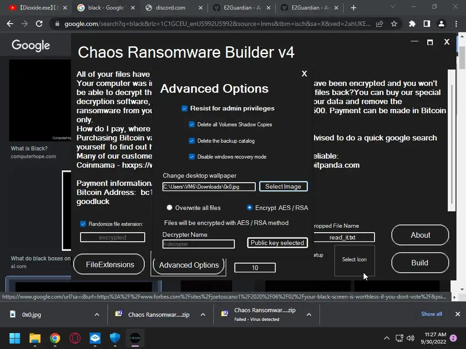The width and height of the screenshot is (466, 349).
Task: Toggle Delete the backup catalog checkbox
Action: tap(192, 141)
